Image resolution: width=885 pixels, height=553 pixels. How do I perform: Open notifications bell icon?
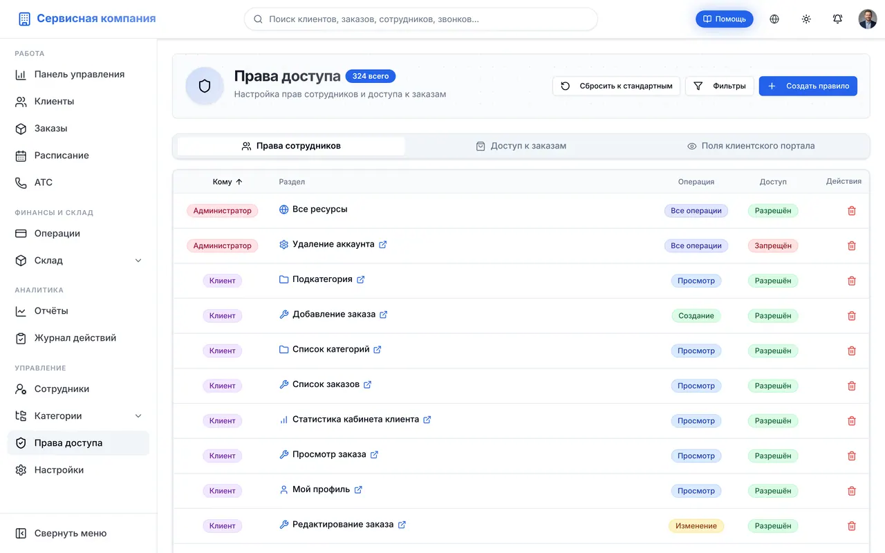coord(837,19)
